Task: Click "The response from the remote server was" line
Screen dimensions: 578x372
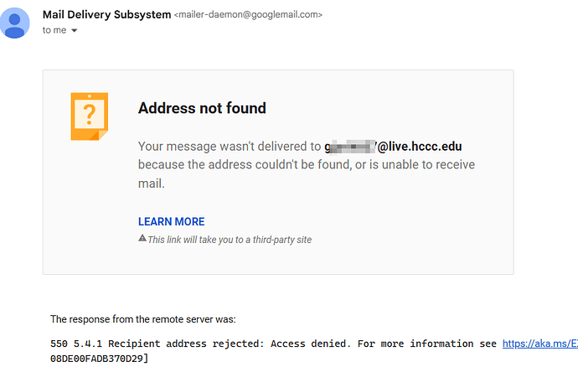Action: [143, 319]
